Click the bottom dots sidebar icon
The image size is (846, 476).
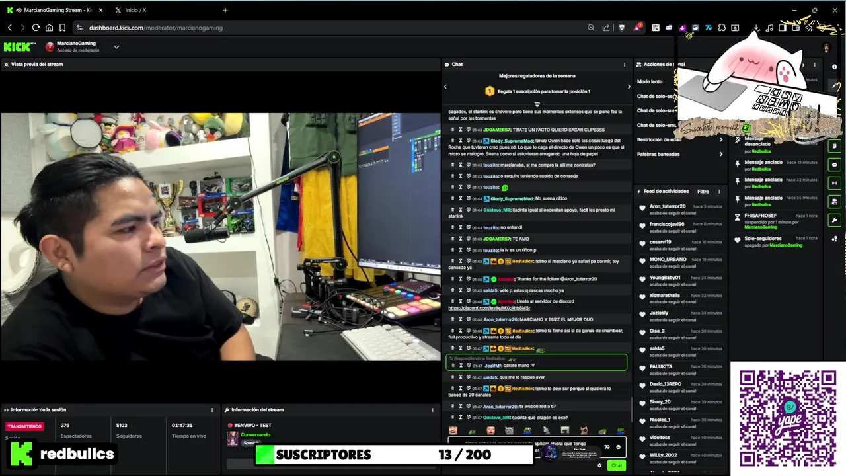pos(835,239)
